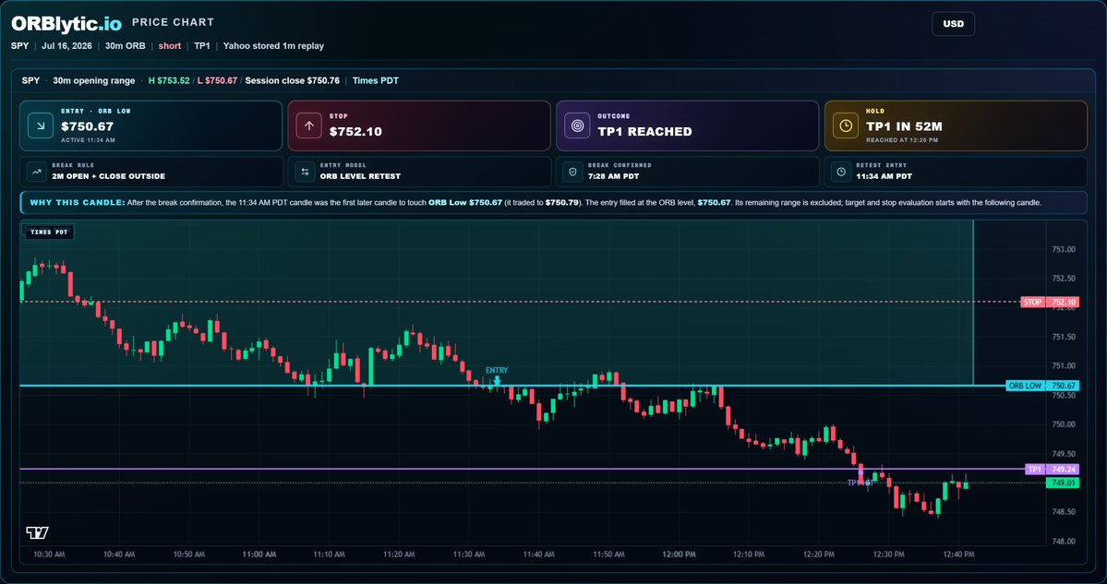Screen dimensions: 1107x584
Task: Click the 753.00 price axis label
Action: click(x=1064, y=250)
